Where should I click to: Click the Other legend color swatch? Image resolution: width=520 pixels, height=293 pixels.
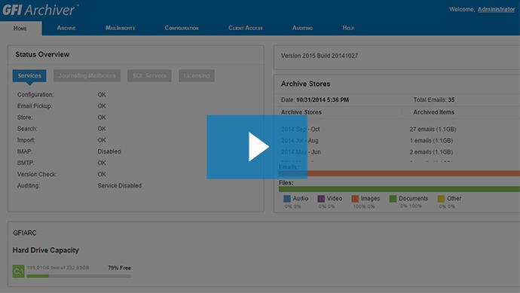point(441,199)
